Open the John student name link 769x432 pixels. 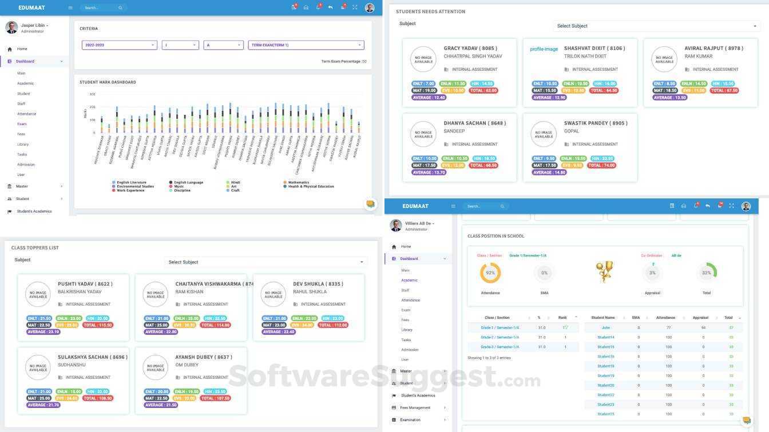[606, 328]
